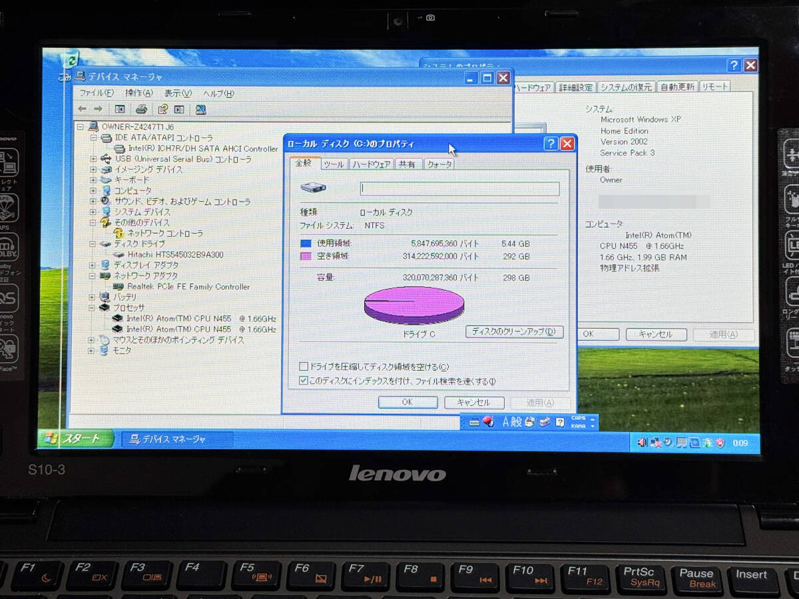The width and height of the screenshot is (799, 599).
Task: Click ディスクのクリーンアップ button
Action: pos(514,331)
